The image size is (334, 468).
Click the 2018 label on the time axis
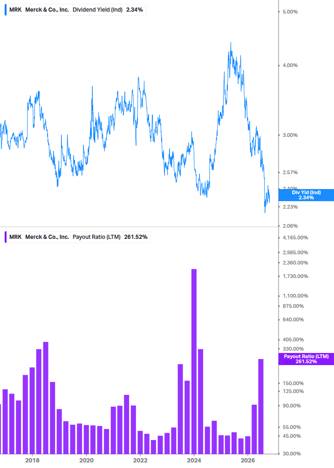[x=32, y=460]
